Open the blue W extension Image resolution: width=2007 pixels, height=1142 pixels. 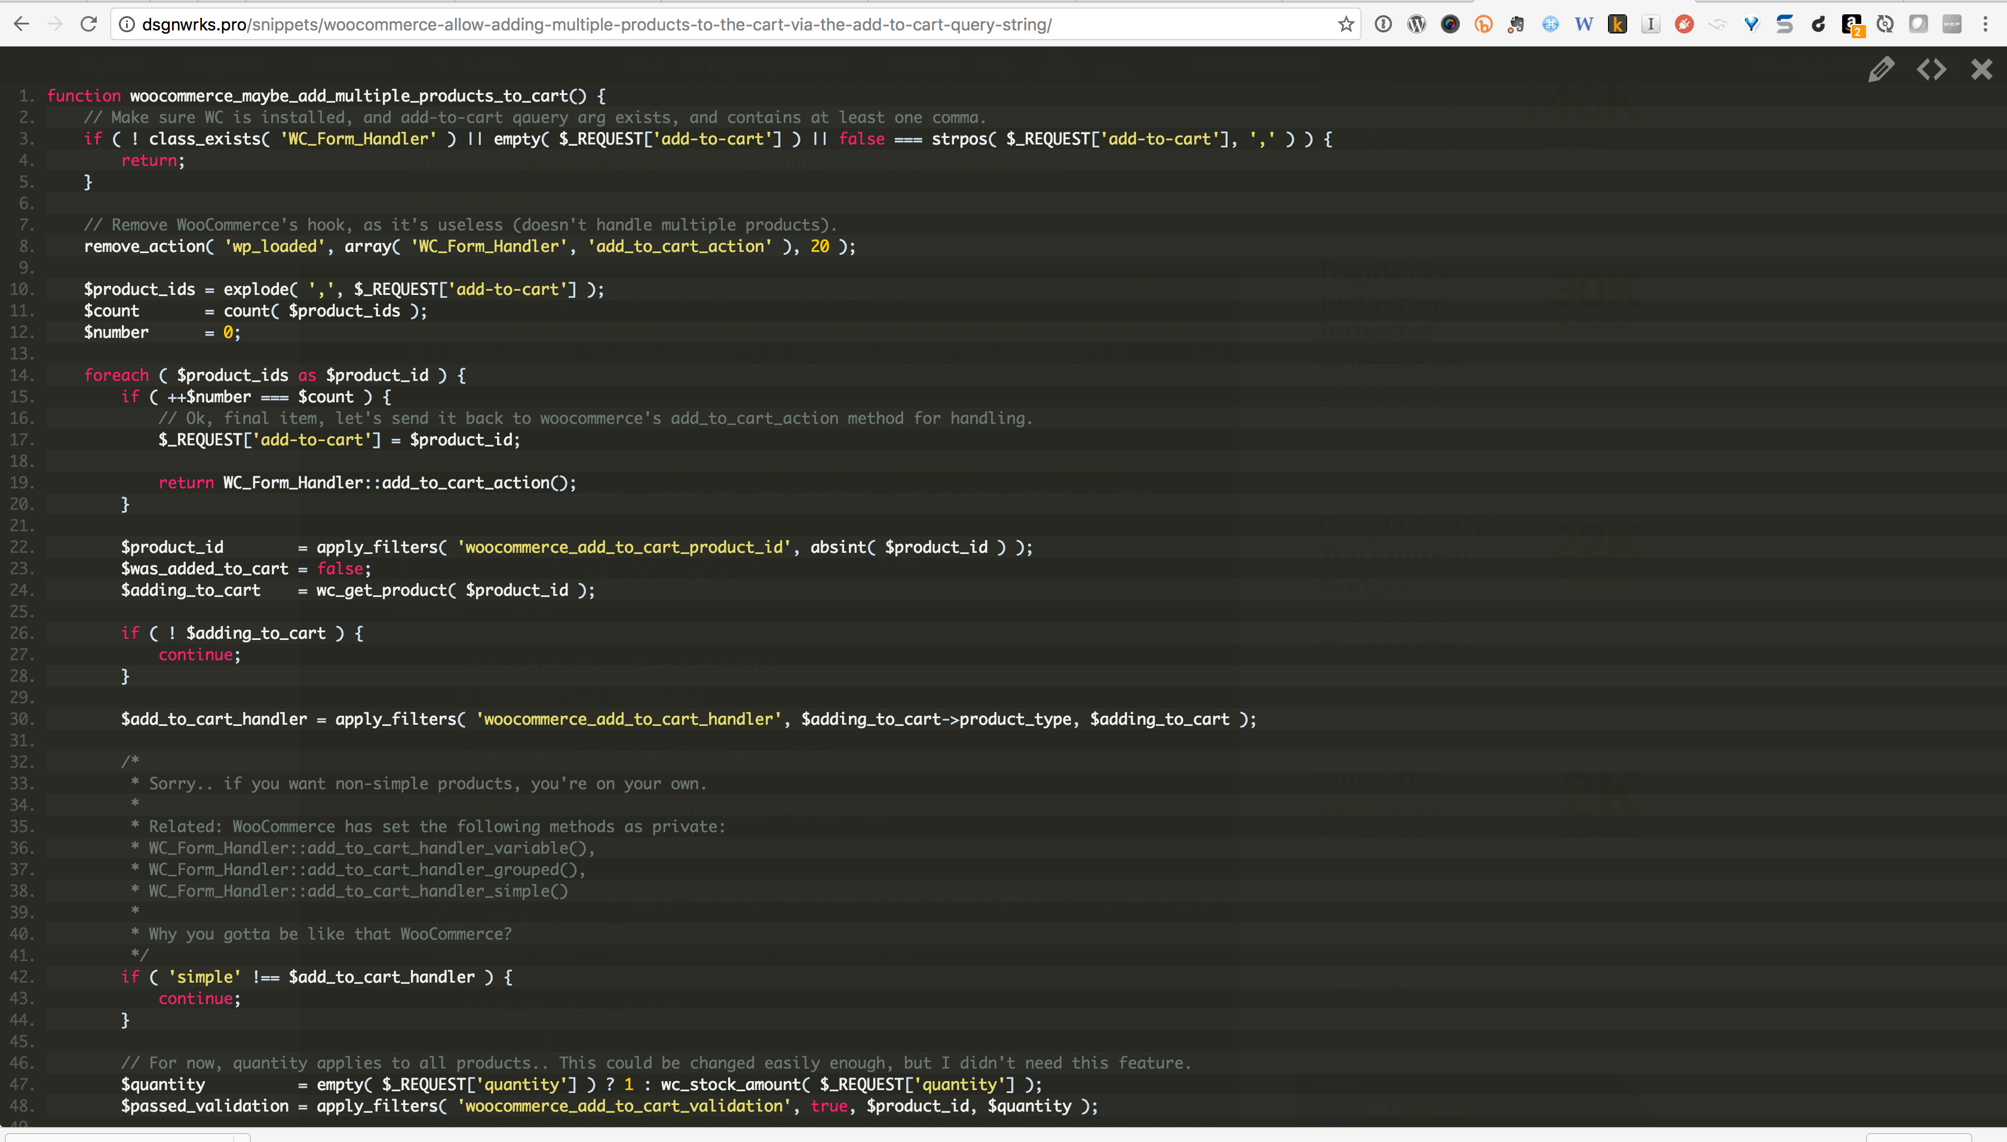[x=1583, y=24]
